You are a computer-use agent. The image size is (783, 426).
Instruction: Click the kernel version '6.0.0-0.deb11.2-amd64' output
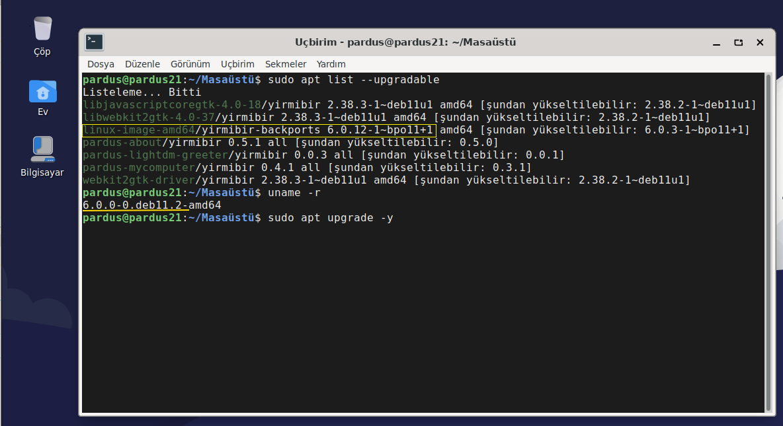pos(152,205)
